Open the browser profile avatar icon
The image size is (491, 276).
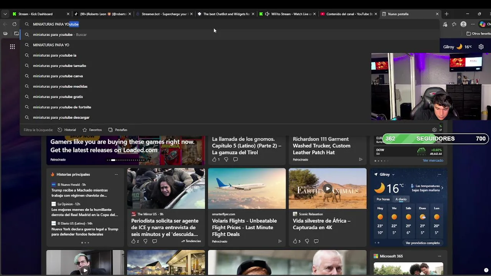[463, 24]
